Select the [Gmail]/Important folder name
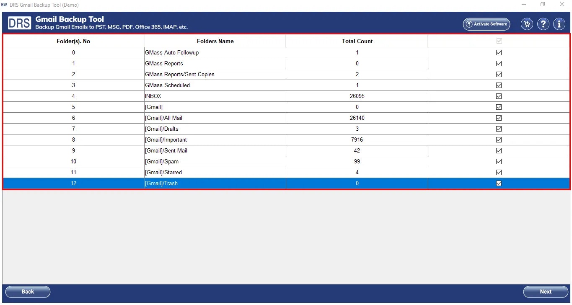This screenshot has height=305, width=572. pyautogui.click(x=166, y=140)
